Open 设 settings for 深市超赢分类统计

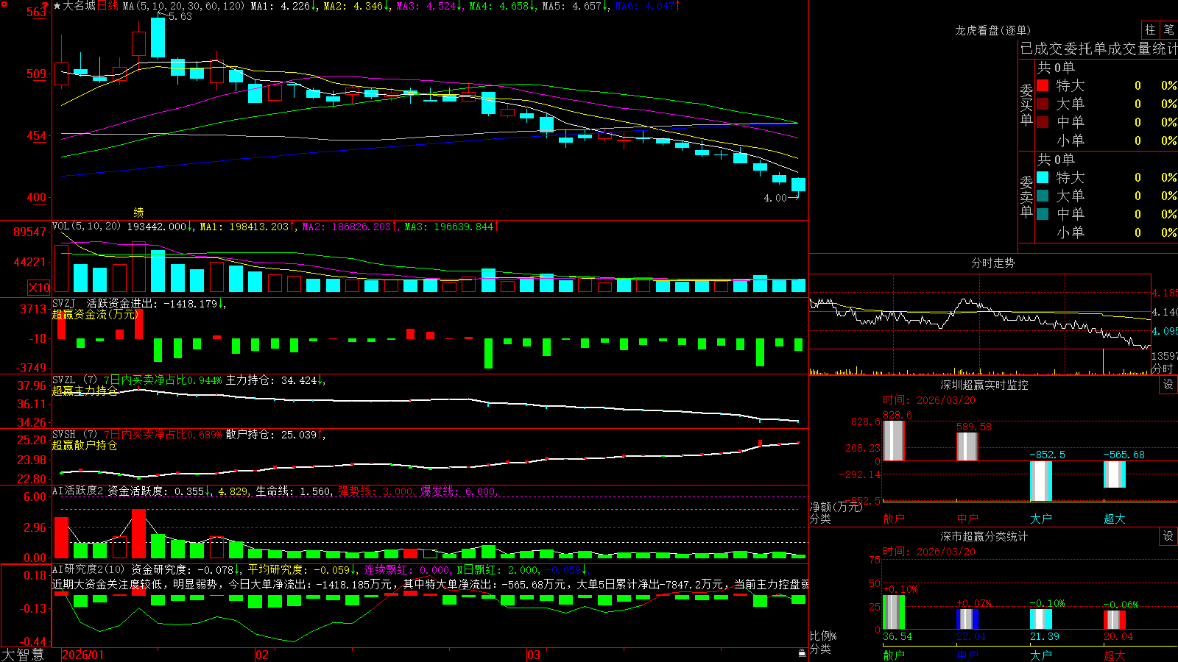[x=1168, y=536]
